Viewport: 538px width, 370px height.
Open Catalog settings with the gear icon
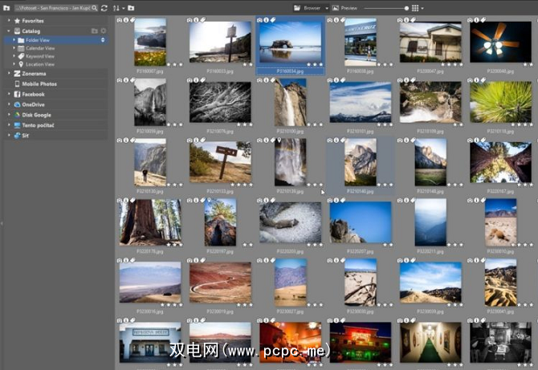(104, 30)
